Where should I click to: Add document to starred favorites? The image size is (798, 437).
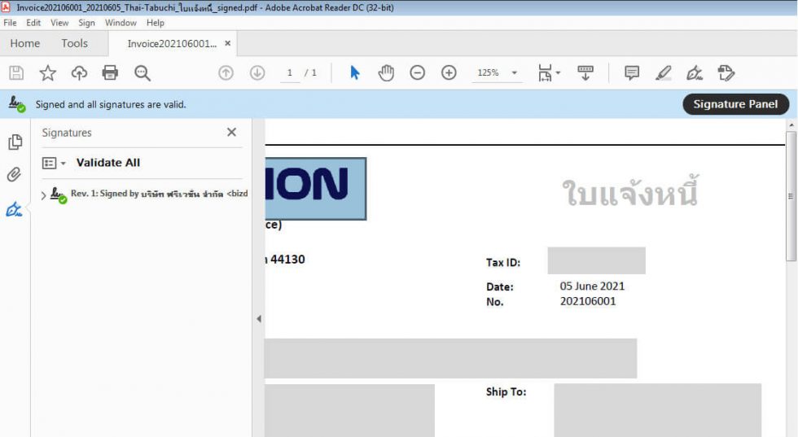[x=48, y=73]
